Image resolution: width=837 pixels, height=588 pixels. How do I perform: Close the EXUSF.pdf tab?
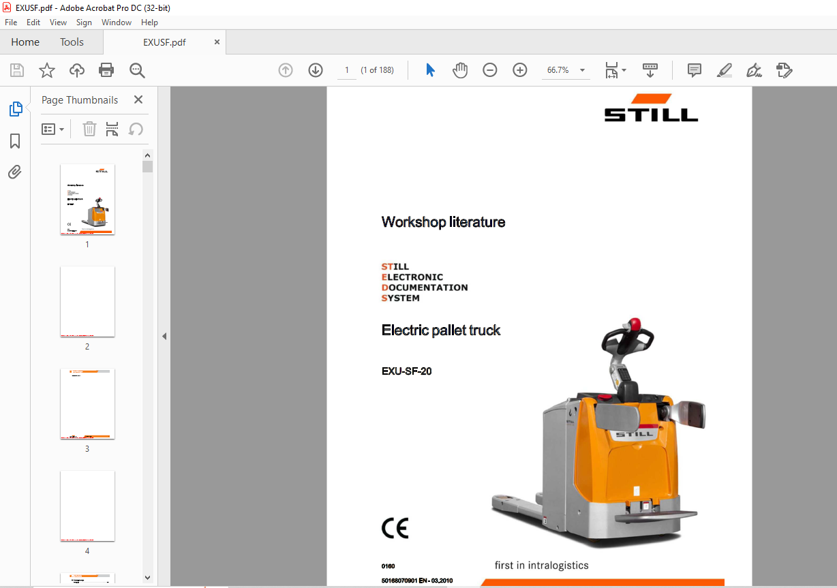point(217,42)
